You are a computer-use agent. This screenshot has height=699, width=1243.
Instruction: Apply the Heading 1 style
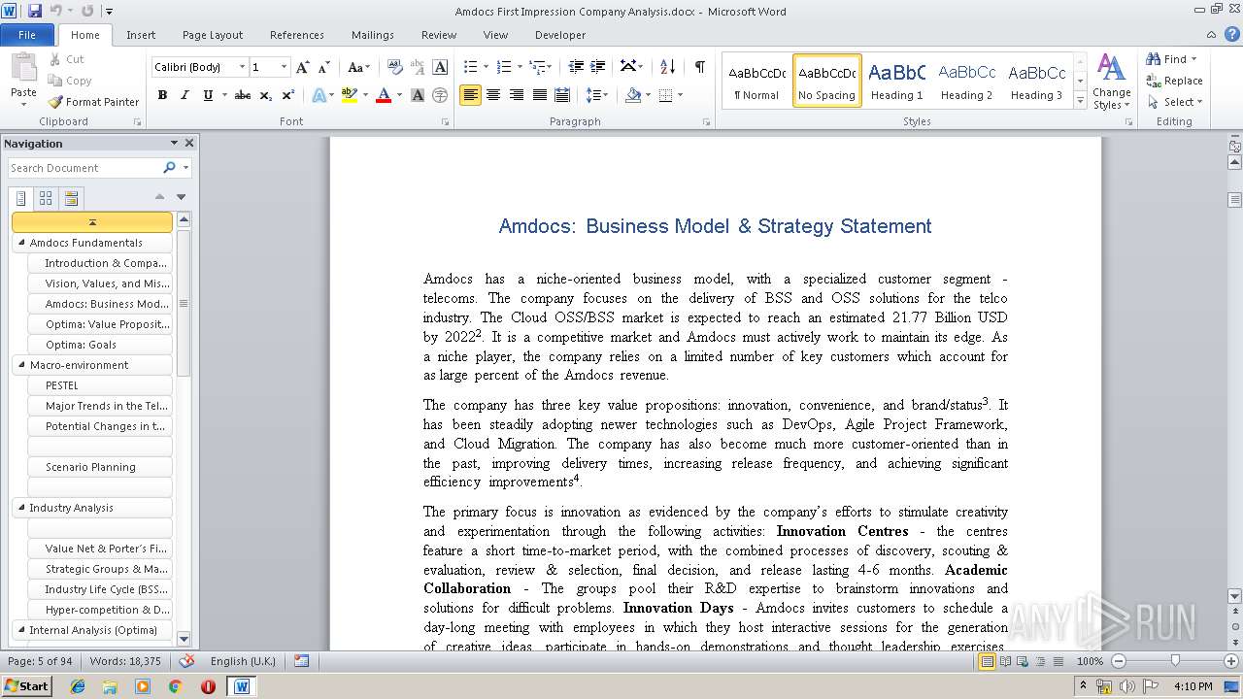tap(896, 81)
